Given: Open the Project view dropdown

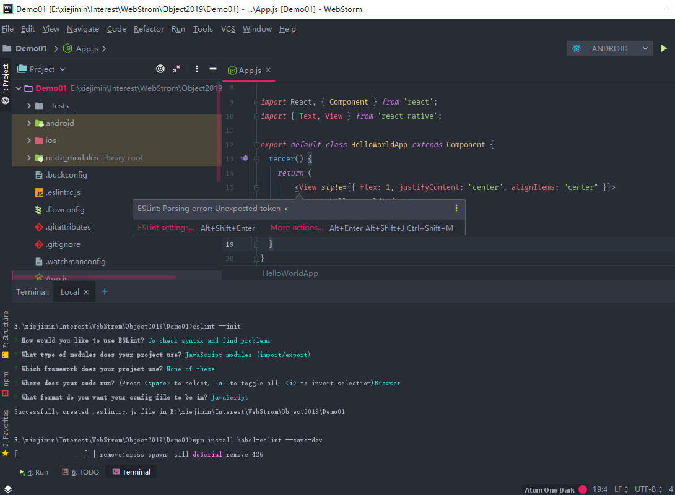Looking at the screenshot, I should tap(41, 69).
